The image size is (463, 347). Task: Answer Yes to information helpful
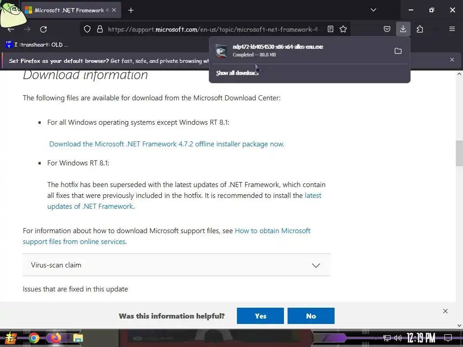[x=260, y=316]
